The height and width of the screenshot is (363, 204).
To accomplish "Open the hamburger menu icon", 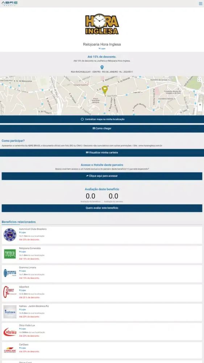I will (x=200, y=4).
